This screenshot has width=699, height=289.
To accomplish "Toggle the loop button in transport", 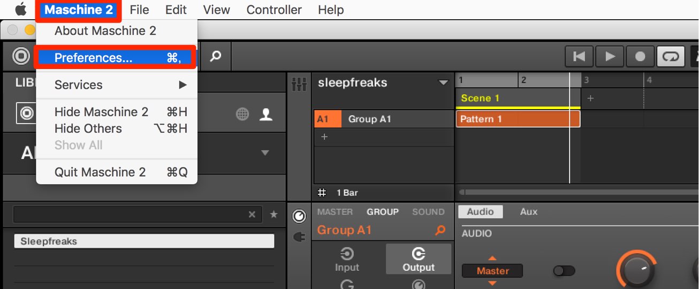I will 671,56.
